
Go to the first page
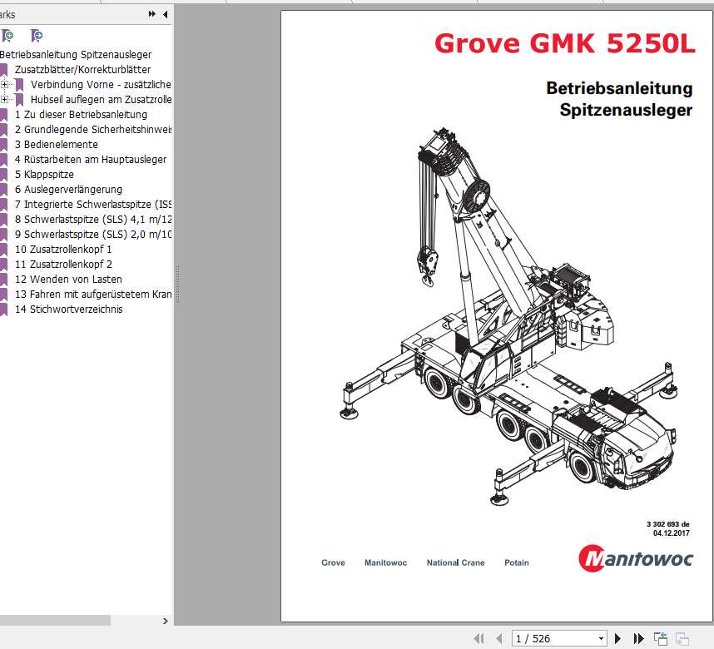(479, 638)
